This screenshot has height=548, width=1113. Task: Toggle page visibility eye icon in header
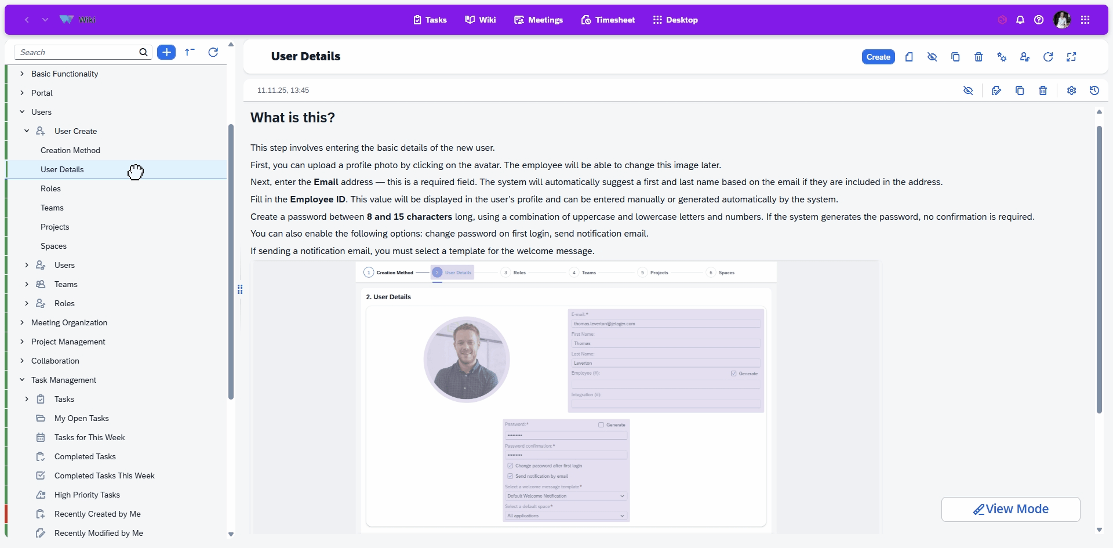932,57
